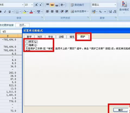This screenshot has height=113, width=130.
Task: Select Top Align icon
Action: (48, 5)
